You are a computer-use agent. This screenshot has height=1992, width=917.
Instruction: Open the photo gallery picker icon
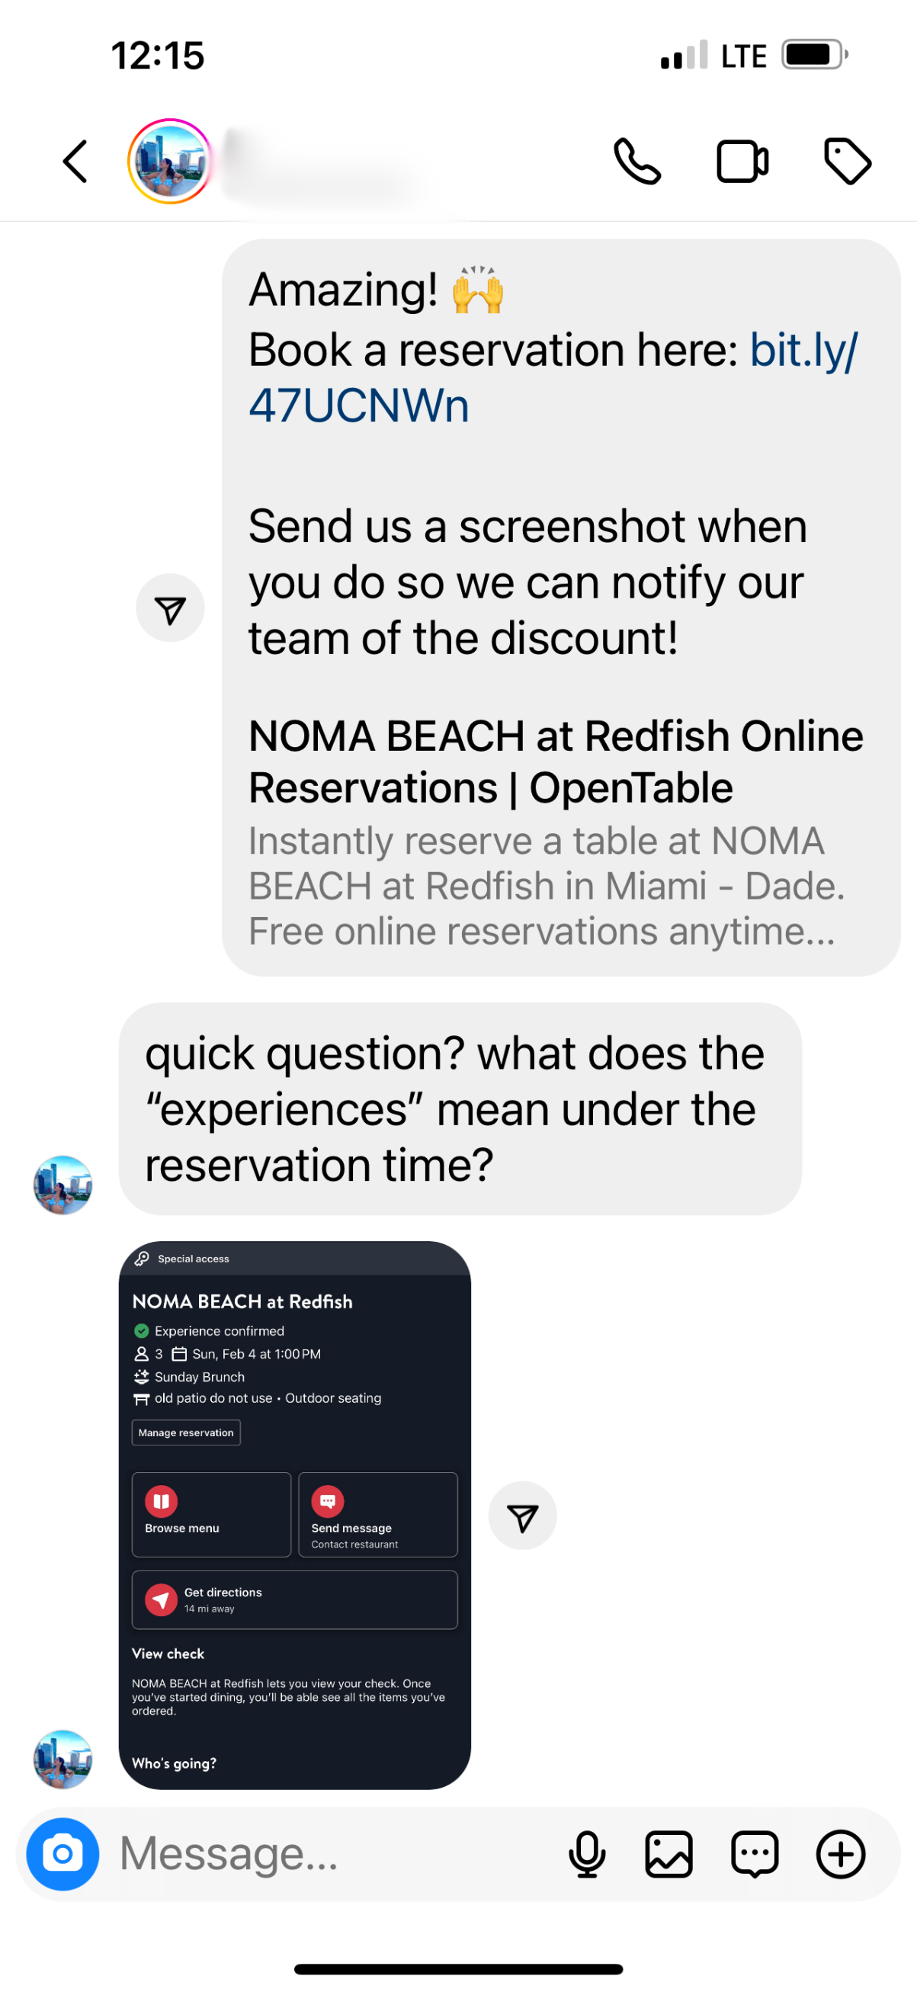point(669,1853)
